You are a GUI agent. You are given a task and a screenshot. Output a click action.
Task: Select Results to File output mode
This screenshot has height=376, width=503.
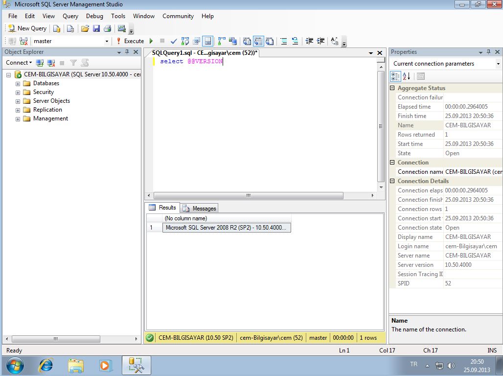[270, 41]
